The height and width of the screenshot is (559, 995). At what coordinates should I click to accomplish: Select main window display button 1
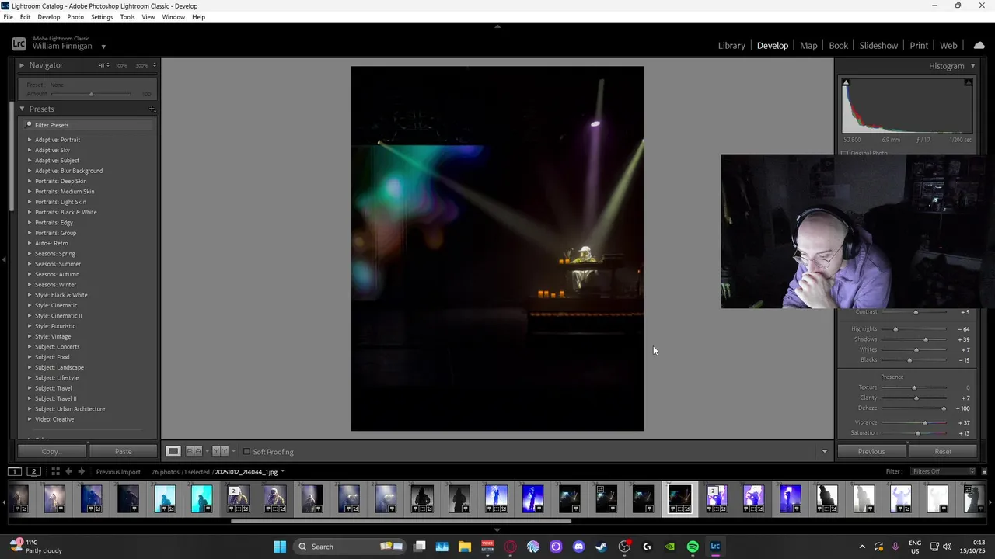click(15, 471)
